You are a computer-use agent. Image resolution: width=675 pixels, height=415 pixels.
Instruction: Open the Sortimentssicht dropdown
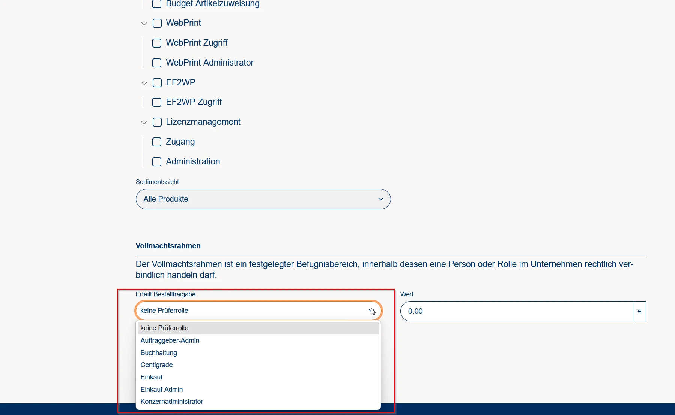coord(263,199)
